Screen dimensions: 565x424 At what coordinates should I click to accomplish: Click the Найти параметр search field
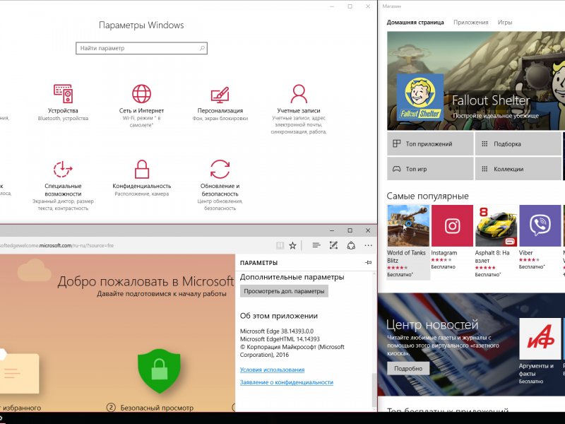point(142,48)
